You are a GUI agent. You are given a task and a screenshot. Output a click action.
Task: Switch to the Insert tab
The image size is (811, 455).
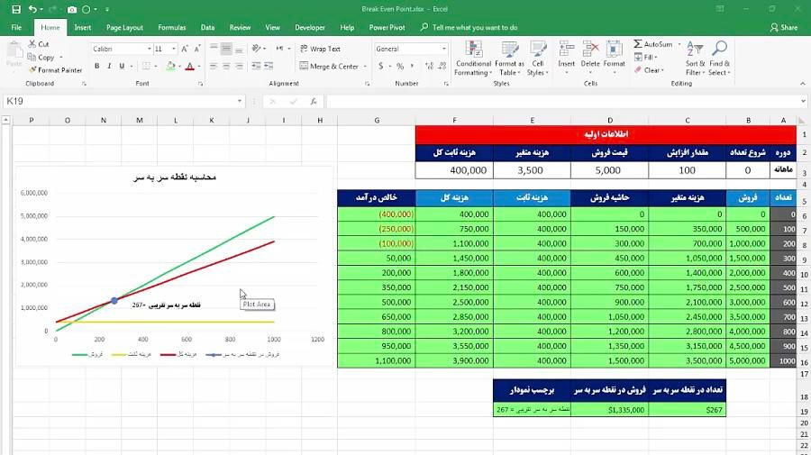[82, 27]
